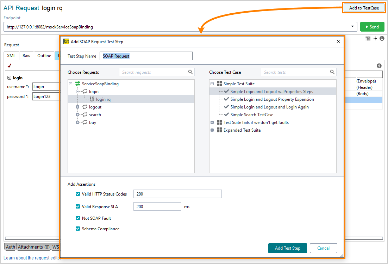388x264 pixels.
Task: Uncheck the Schema Compliance assertion
Action: coord(78,229)
